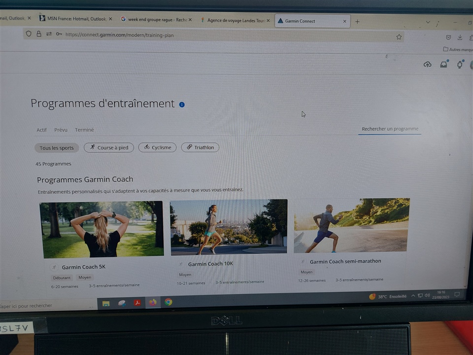The width and height of the screenshot is (473, 355).
Task: Click the "6-20 semaines" duration text
Action: [x=65, y=286]
